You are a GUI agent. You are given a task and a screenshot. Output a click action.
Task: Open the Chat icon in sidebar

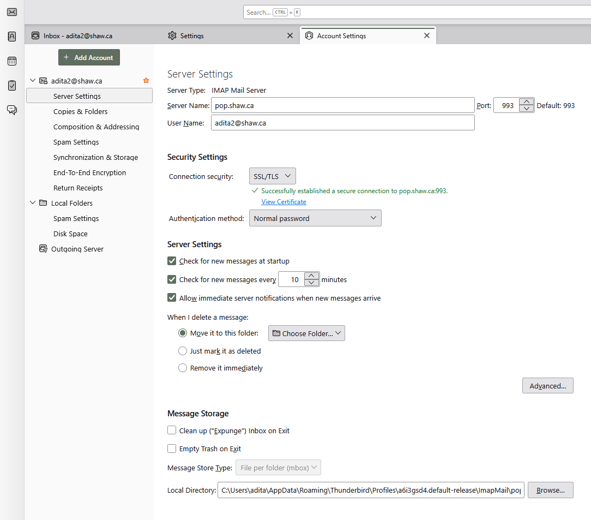pyautogui.click(x=12, y=110)
